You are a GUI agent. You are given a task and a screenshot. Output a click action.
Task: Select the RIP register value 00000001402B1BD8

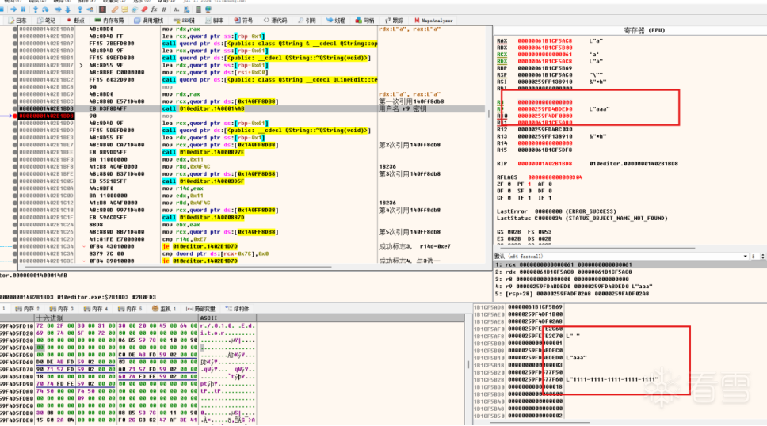coord(544,164)
